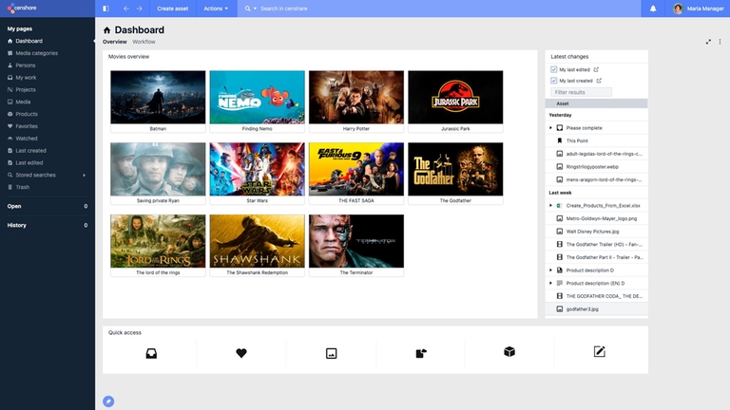The image size is (730, 410).
Task: Expand the Open section in sidebar
Action: [47, 206]
